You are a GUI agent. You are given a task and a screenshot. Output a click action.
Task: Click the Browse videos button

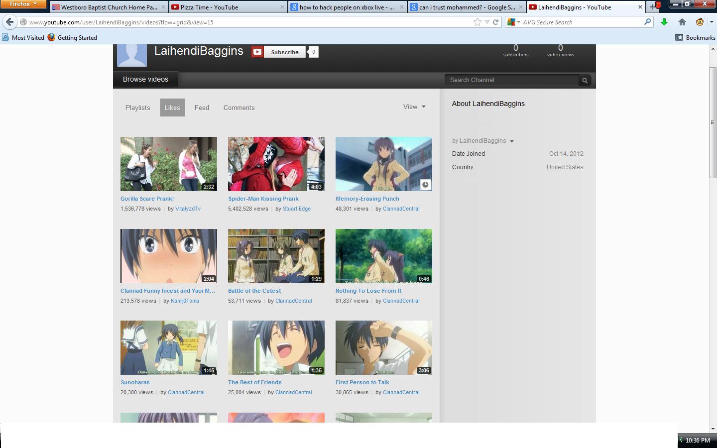(x=145, y=79)
